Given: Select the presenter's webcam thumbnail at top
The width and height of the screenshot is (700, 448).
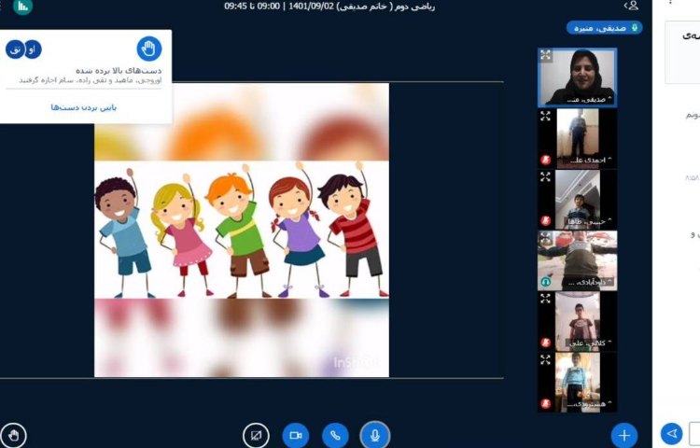Looking at the screenshot, I should click(x=576, y=77).
